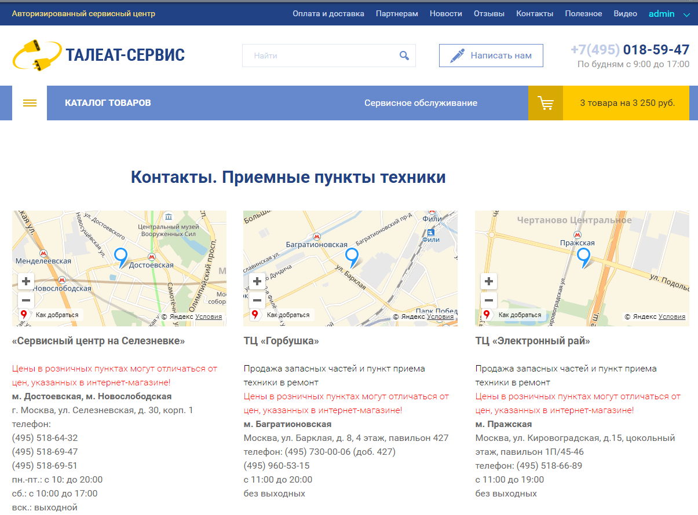Zoom out on Селезневка map
698x515 pixels.
coord(26,300)
